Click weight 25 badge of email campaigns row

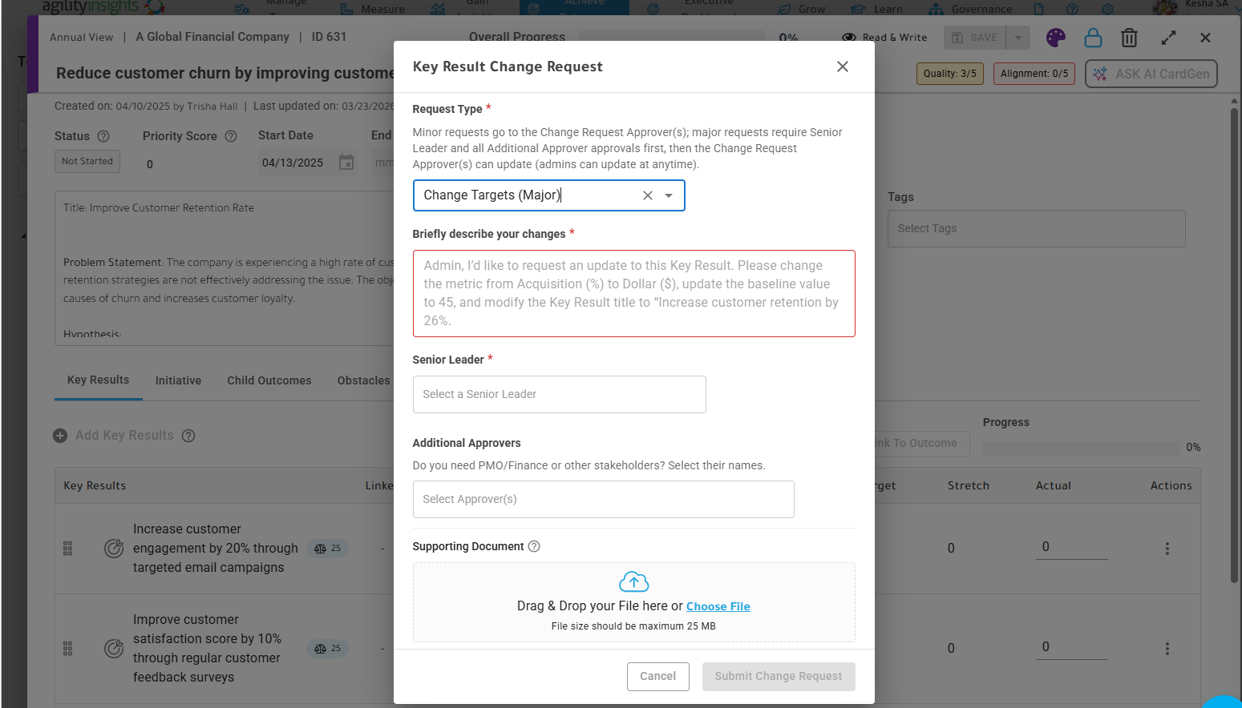point(327,549)
